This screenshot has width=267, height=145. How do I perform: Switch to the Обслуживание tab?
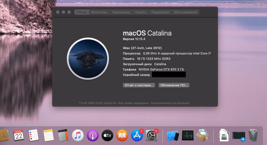[x=186, y=12]
